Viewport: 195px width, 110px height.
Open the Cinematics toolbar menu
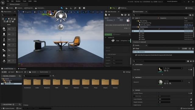click(40, 8)
